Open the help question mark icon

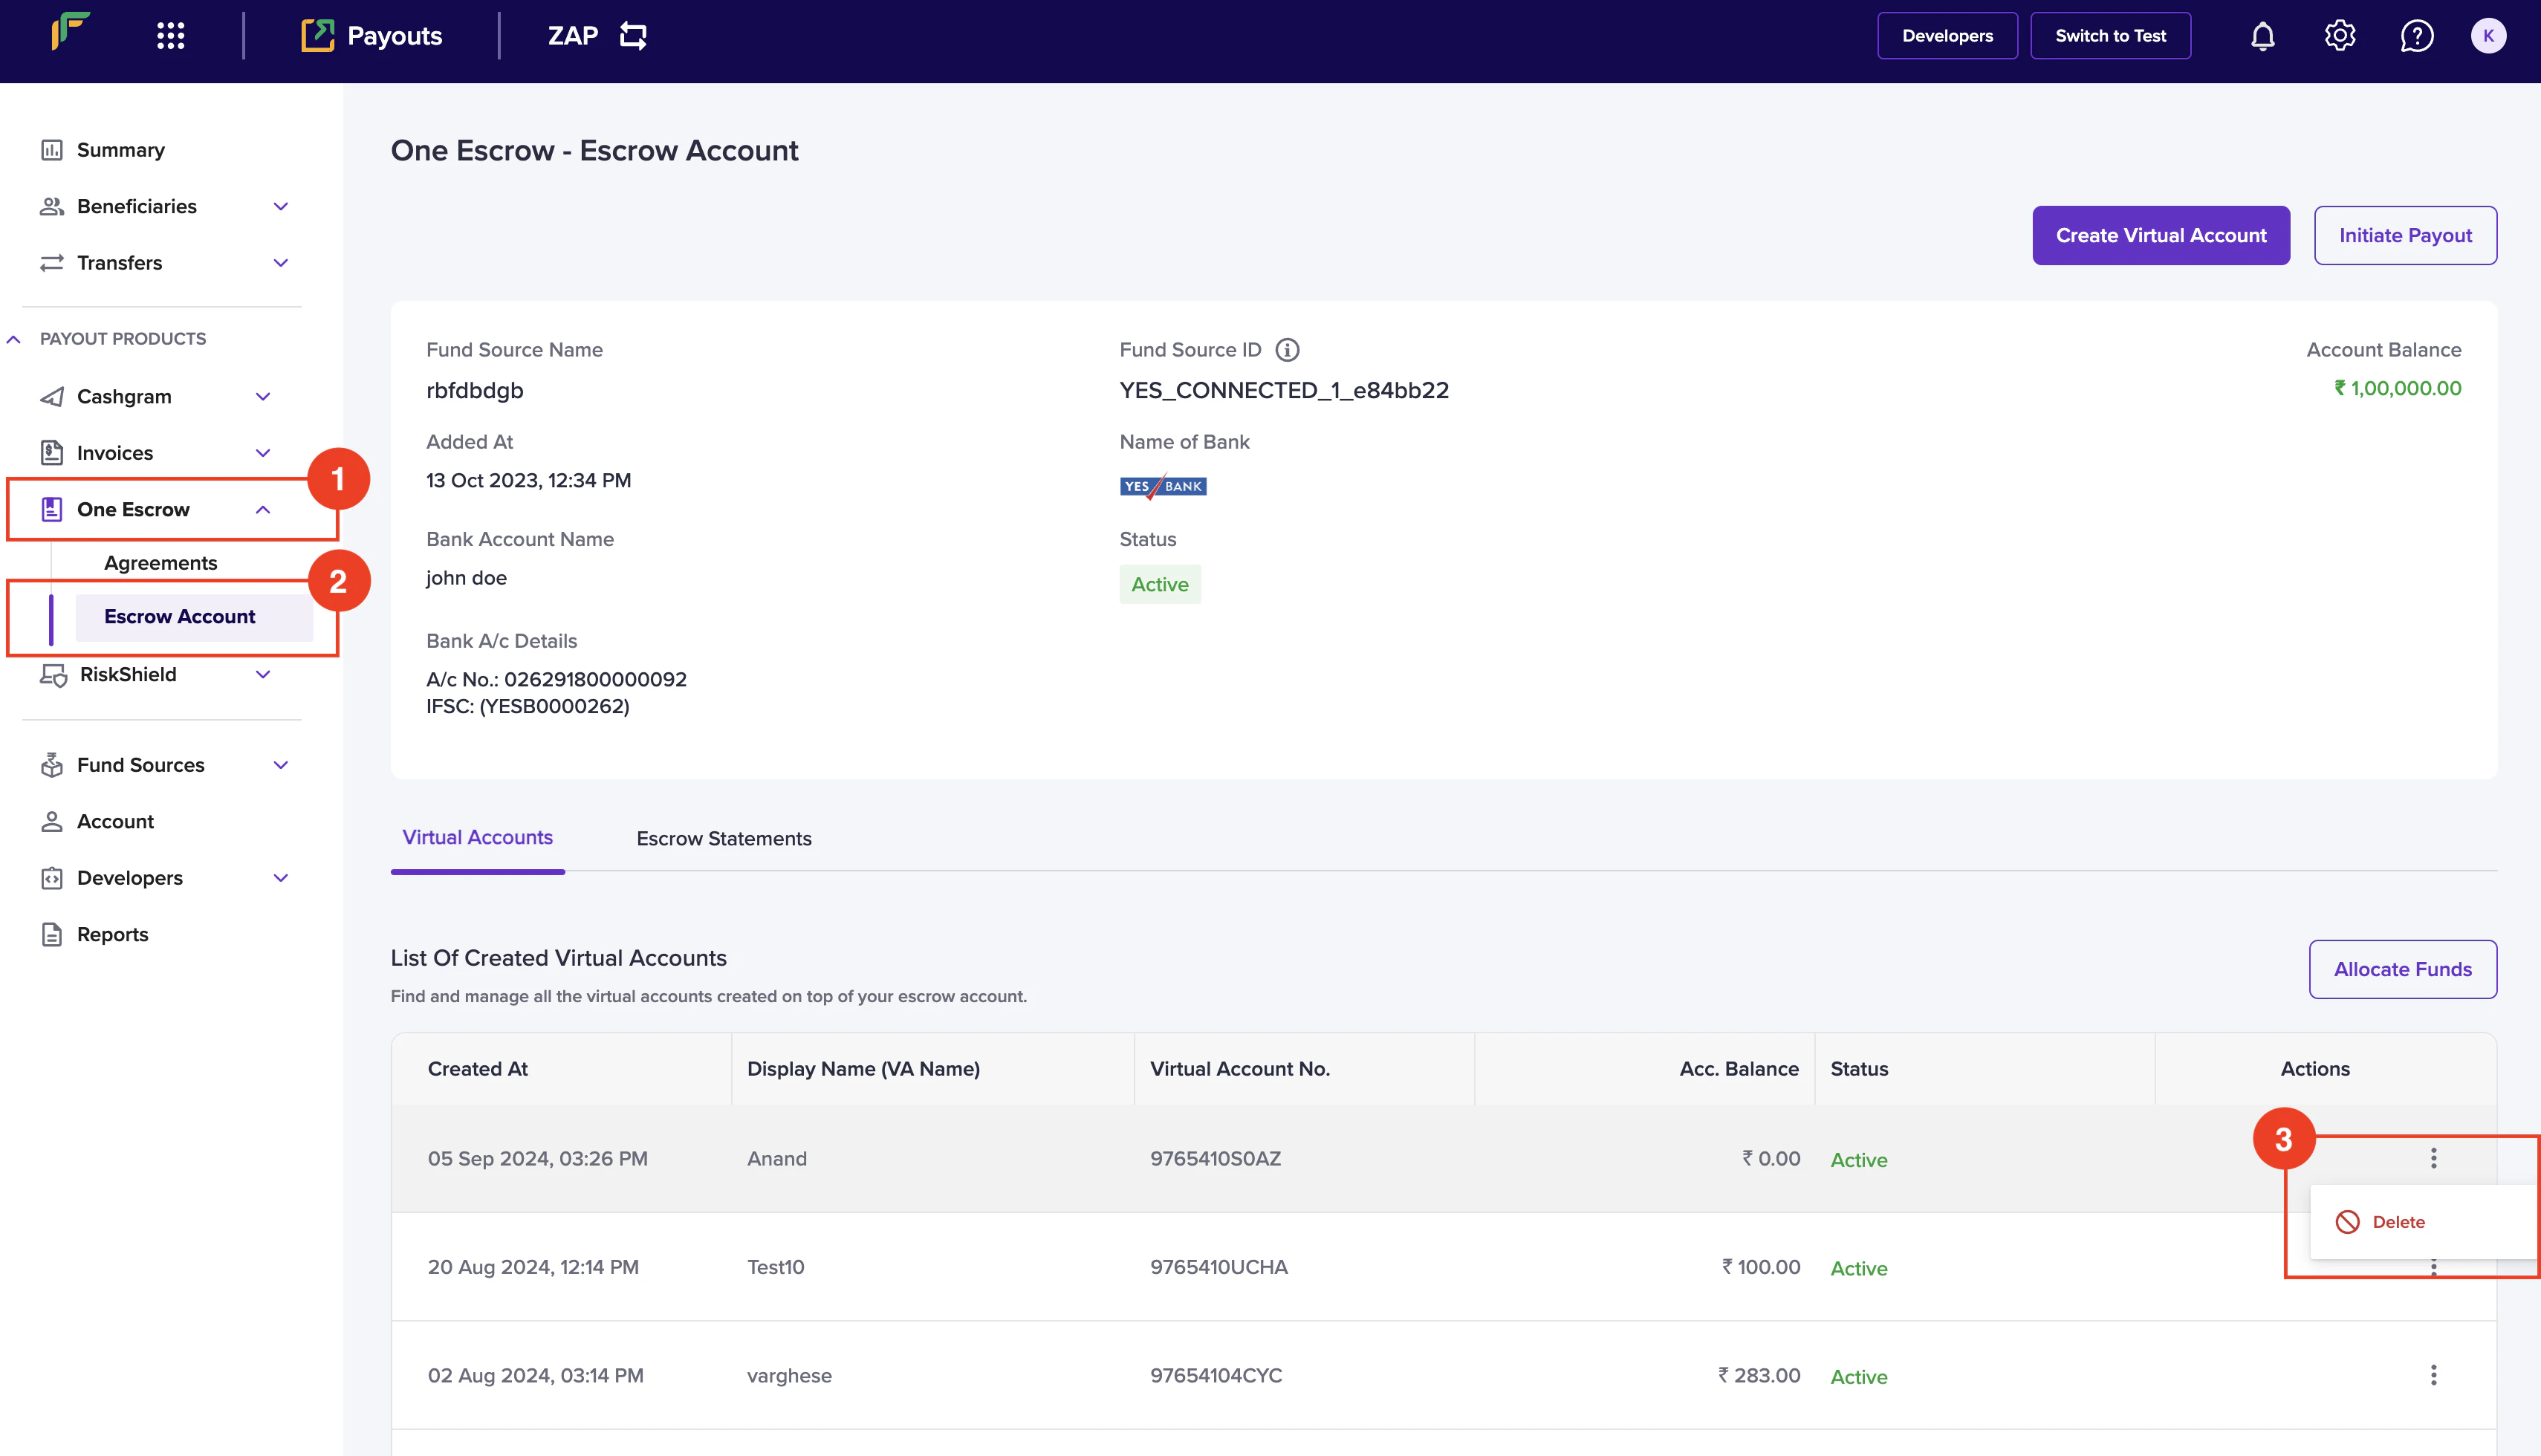tap(2416, 36)
